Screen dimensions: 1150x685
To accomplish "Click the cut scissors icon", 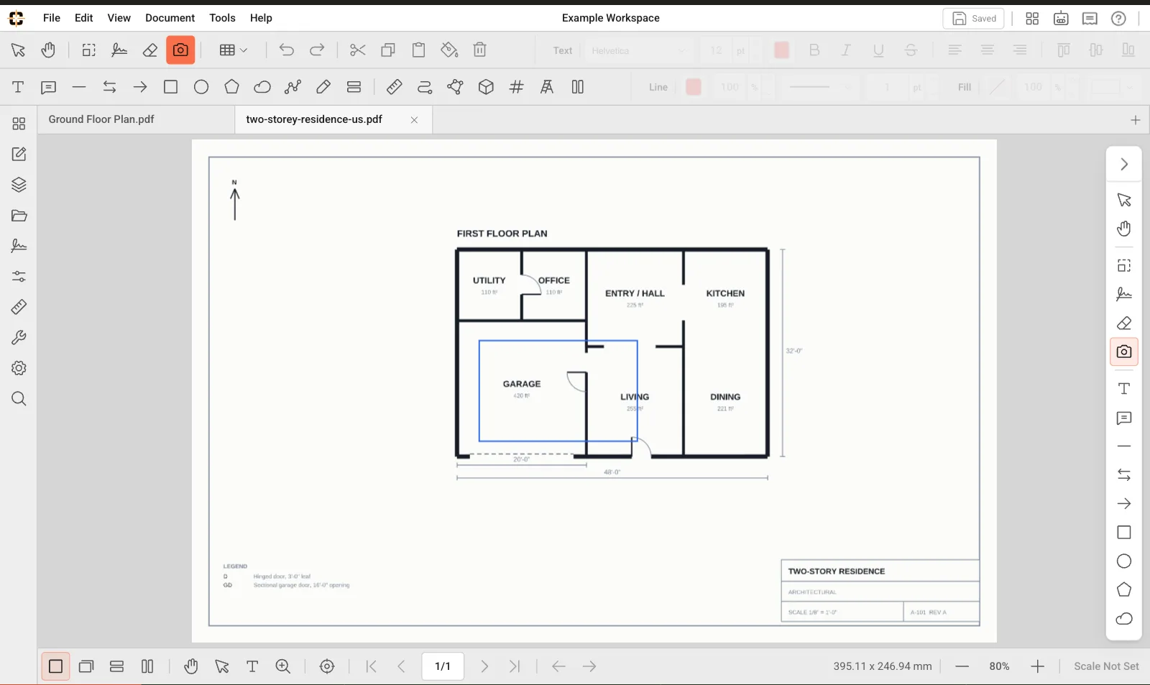I will (358, 50).
